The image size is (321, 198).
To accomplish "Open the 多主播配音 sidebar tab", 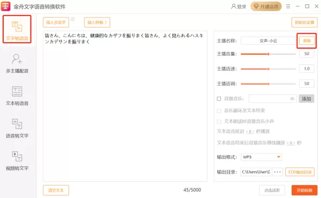I will click(x=17, y=64).
